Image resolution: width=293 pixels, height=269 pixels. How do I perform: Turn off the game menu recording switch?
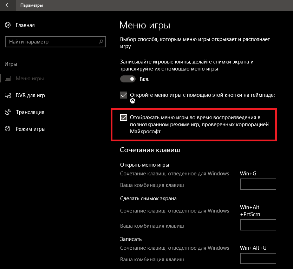[x=128, y=79]
